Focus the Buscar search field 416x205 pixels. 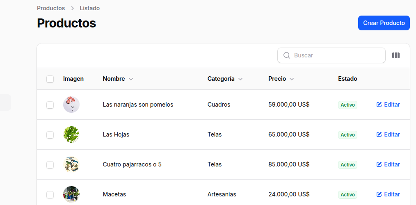[x=331, y=55]
